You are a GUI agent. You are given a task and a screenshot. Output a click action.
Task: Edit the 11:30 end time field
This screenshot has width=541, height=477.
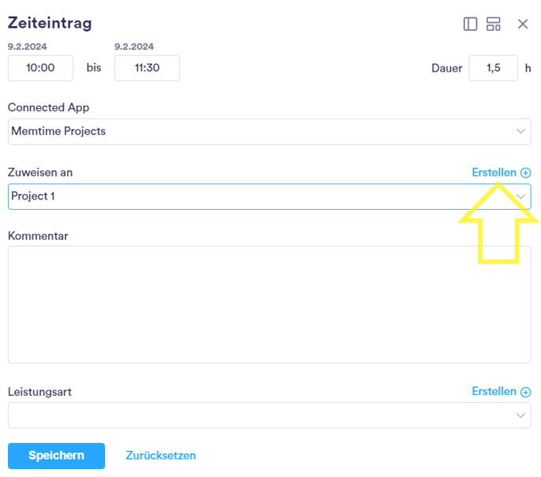[147, 68]
